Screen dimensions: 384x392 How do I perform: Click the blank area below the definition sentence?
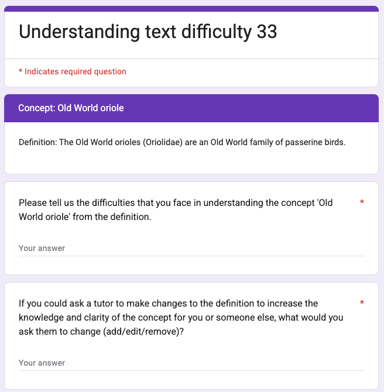pos(191,161)
